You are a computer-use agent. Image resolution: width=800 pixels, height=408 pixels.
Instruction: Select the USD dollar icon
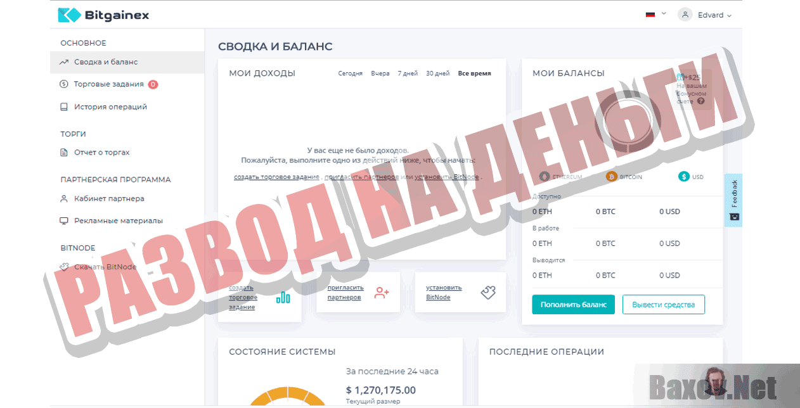point(683,177)
